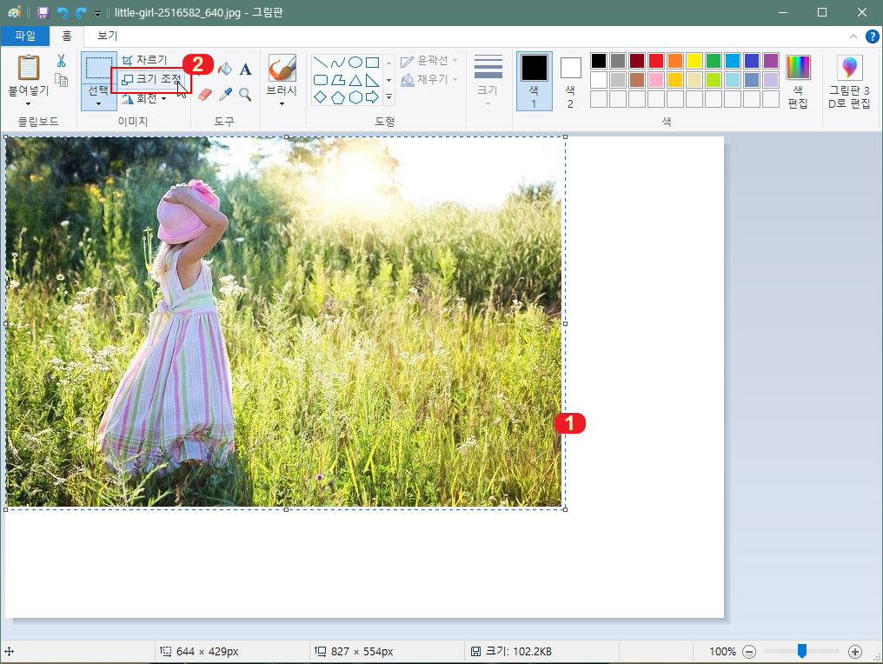Pick the yellow color swatch

[694, 61]
